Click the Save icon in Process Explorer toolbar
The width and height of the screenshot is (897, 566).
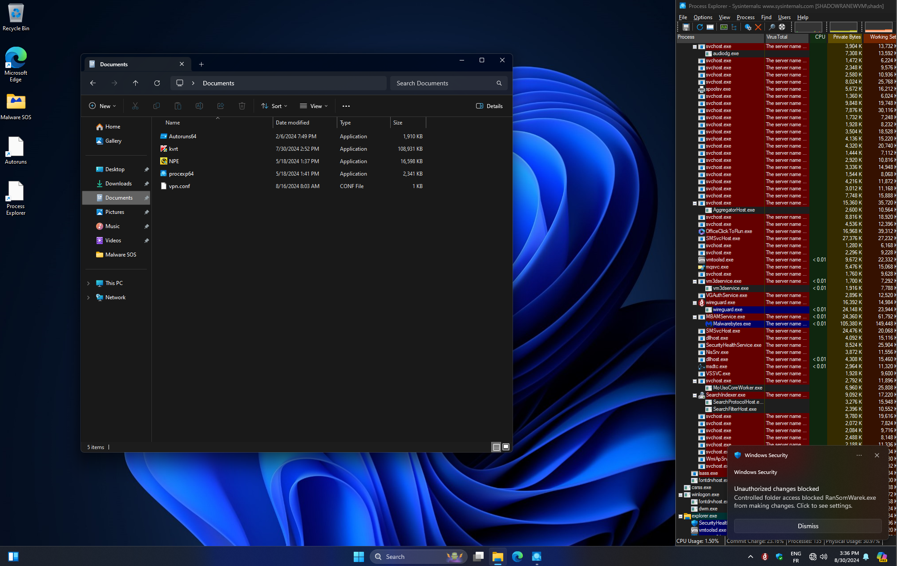(686, 27)
